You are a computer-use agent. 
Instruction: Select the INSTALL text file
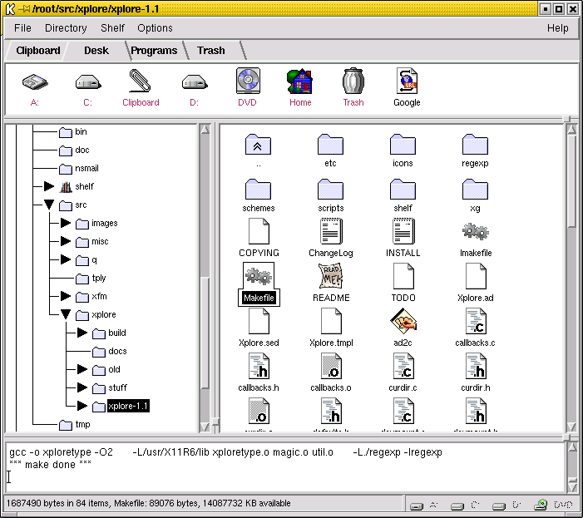(x=403, y=231)
